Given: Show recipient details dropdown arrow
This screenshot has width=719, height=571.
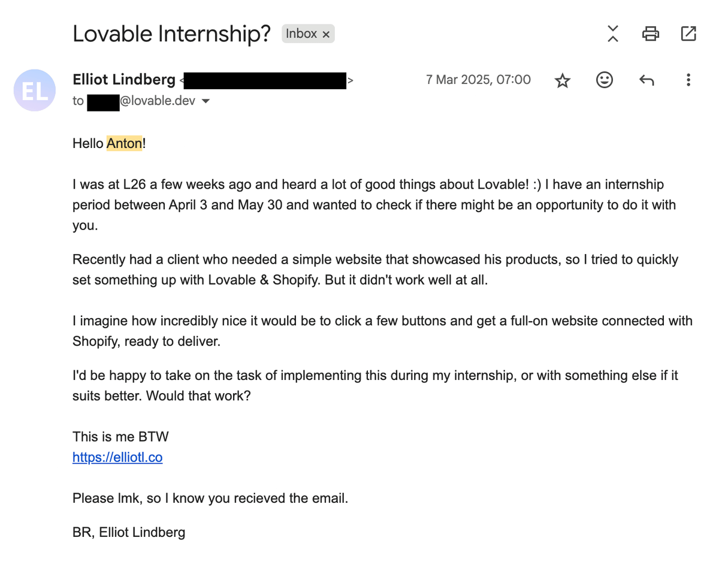Looking at the screenshot, I should 206,101.
